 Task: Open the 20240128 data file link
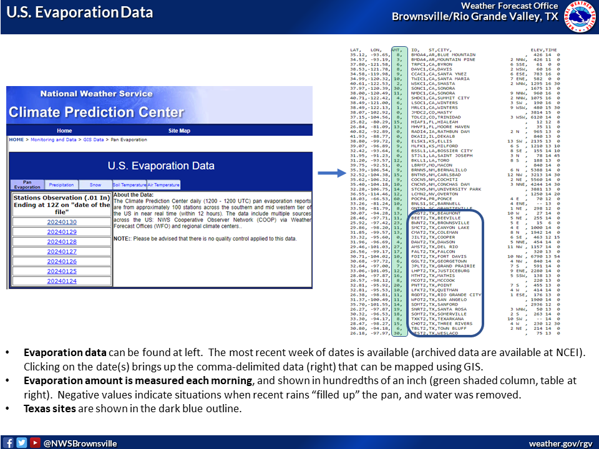click(62, 242)
